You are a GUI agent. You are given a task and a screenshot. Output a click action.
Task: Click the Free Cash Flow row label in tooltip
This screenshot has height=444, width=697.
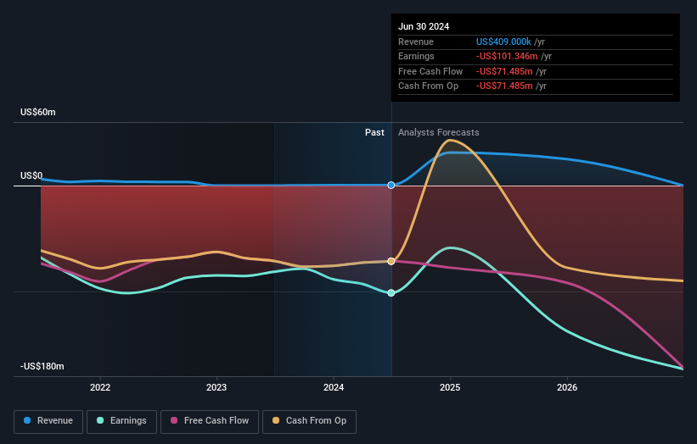[430, 71]
